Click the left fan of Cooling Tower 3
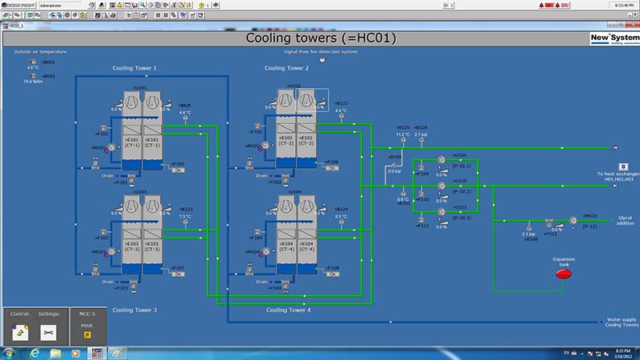Viewport: 640px width, 360px height. pyautogui.click(x=131, y=206)
